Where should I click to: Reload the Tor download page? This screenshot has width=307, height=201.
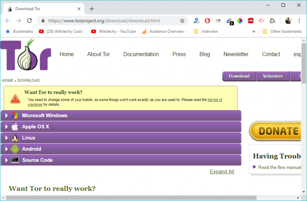[x=29, y=21]
